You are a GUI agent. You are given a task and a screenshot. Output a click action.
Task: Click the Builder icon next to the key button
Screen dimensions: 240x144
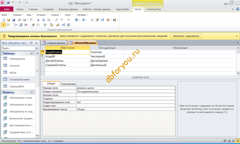point(8,25)
